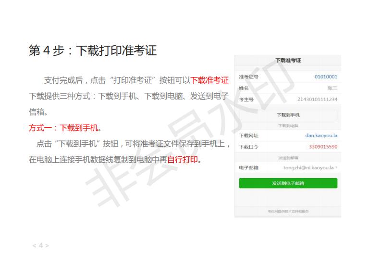Click the 电子邮箱 row label

point(248,167)
